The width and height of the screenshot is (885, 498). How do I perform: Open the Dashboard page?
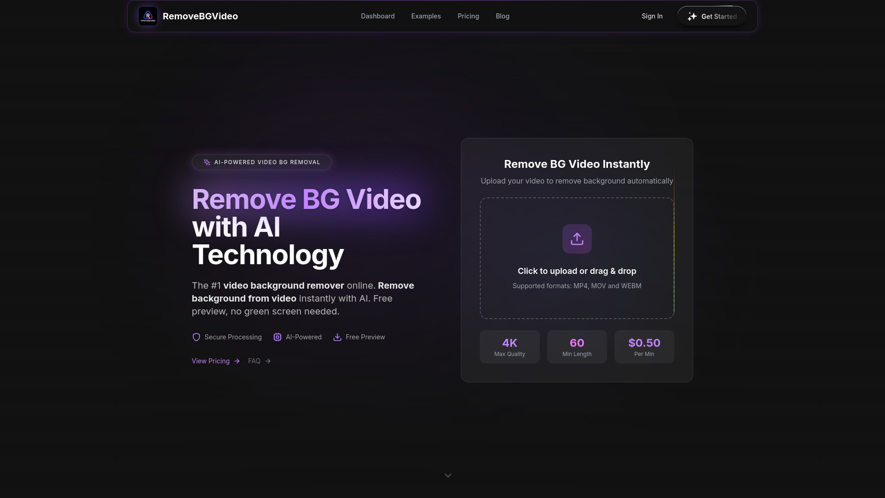click(377, 16)
